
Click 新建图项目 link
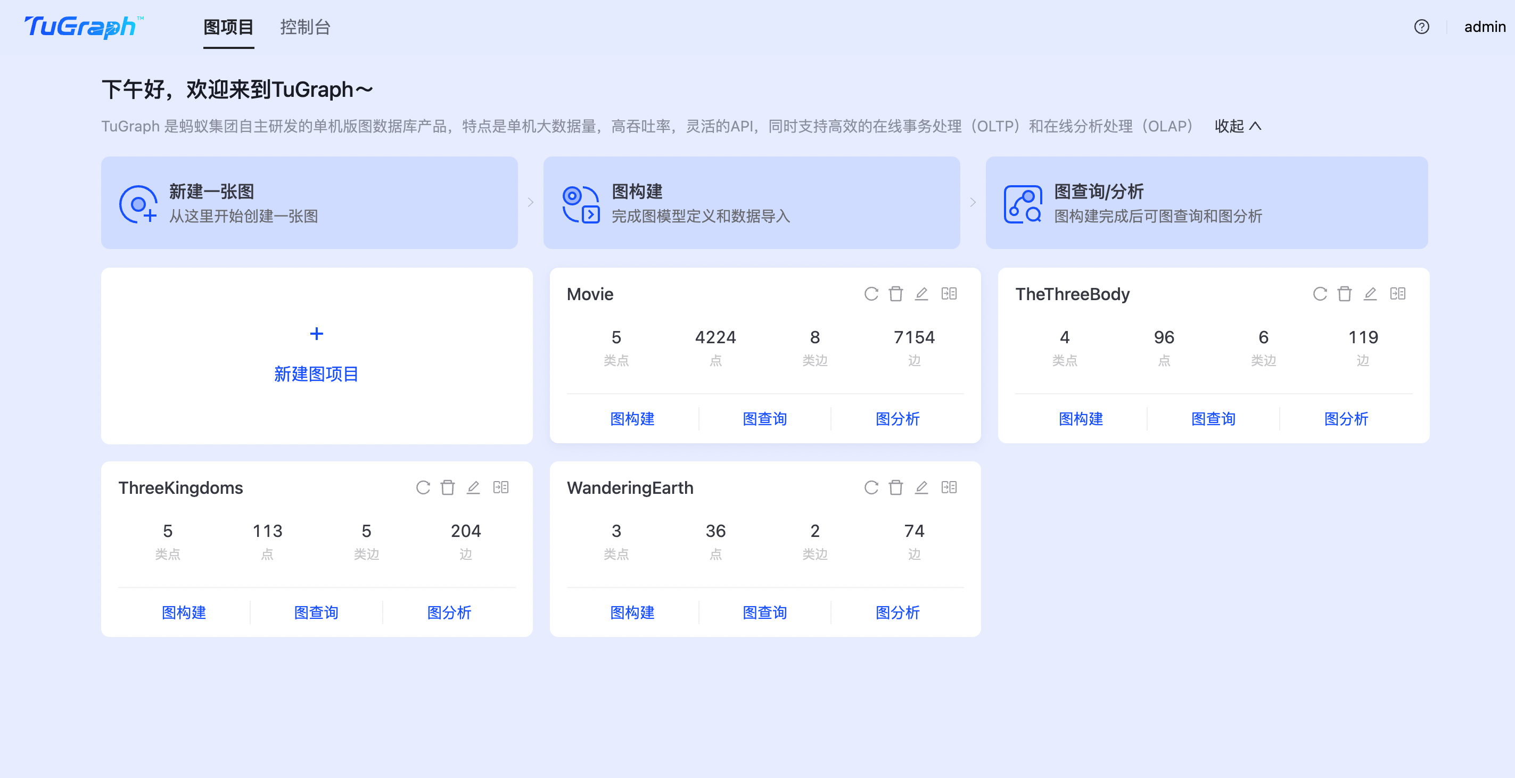316,374
